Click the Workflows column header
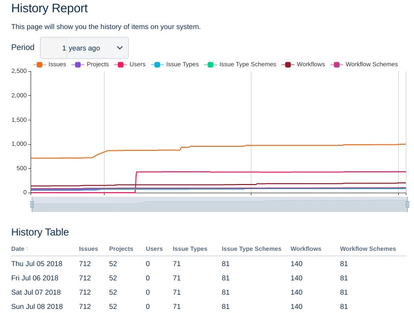 pyautogui.click(x=306, y=249)
